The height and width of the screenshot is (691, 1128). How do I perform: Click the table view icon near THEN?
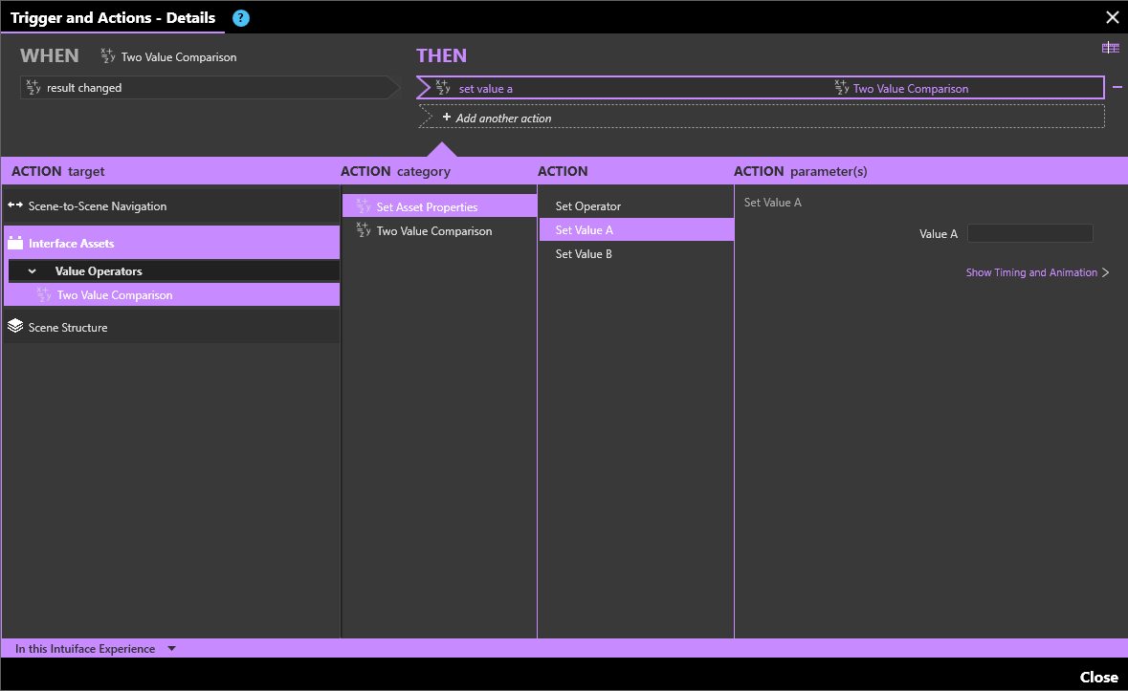(x=1110, y=48)
